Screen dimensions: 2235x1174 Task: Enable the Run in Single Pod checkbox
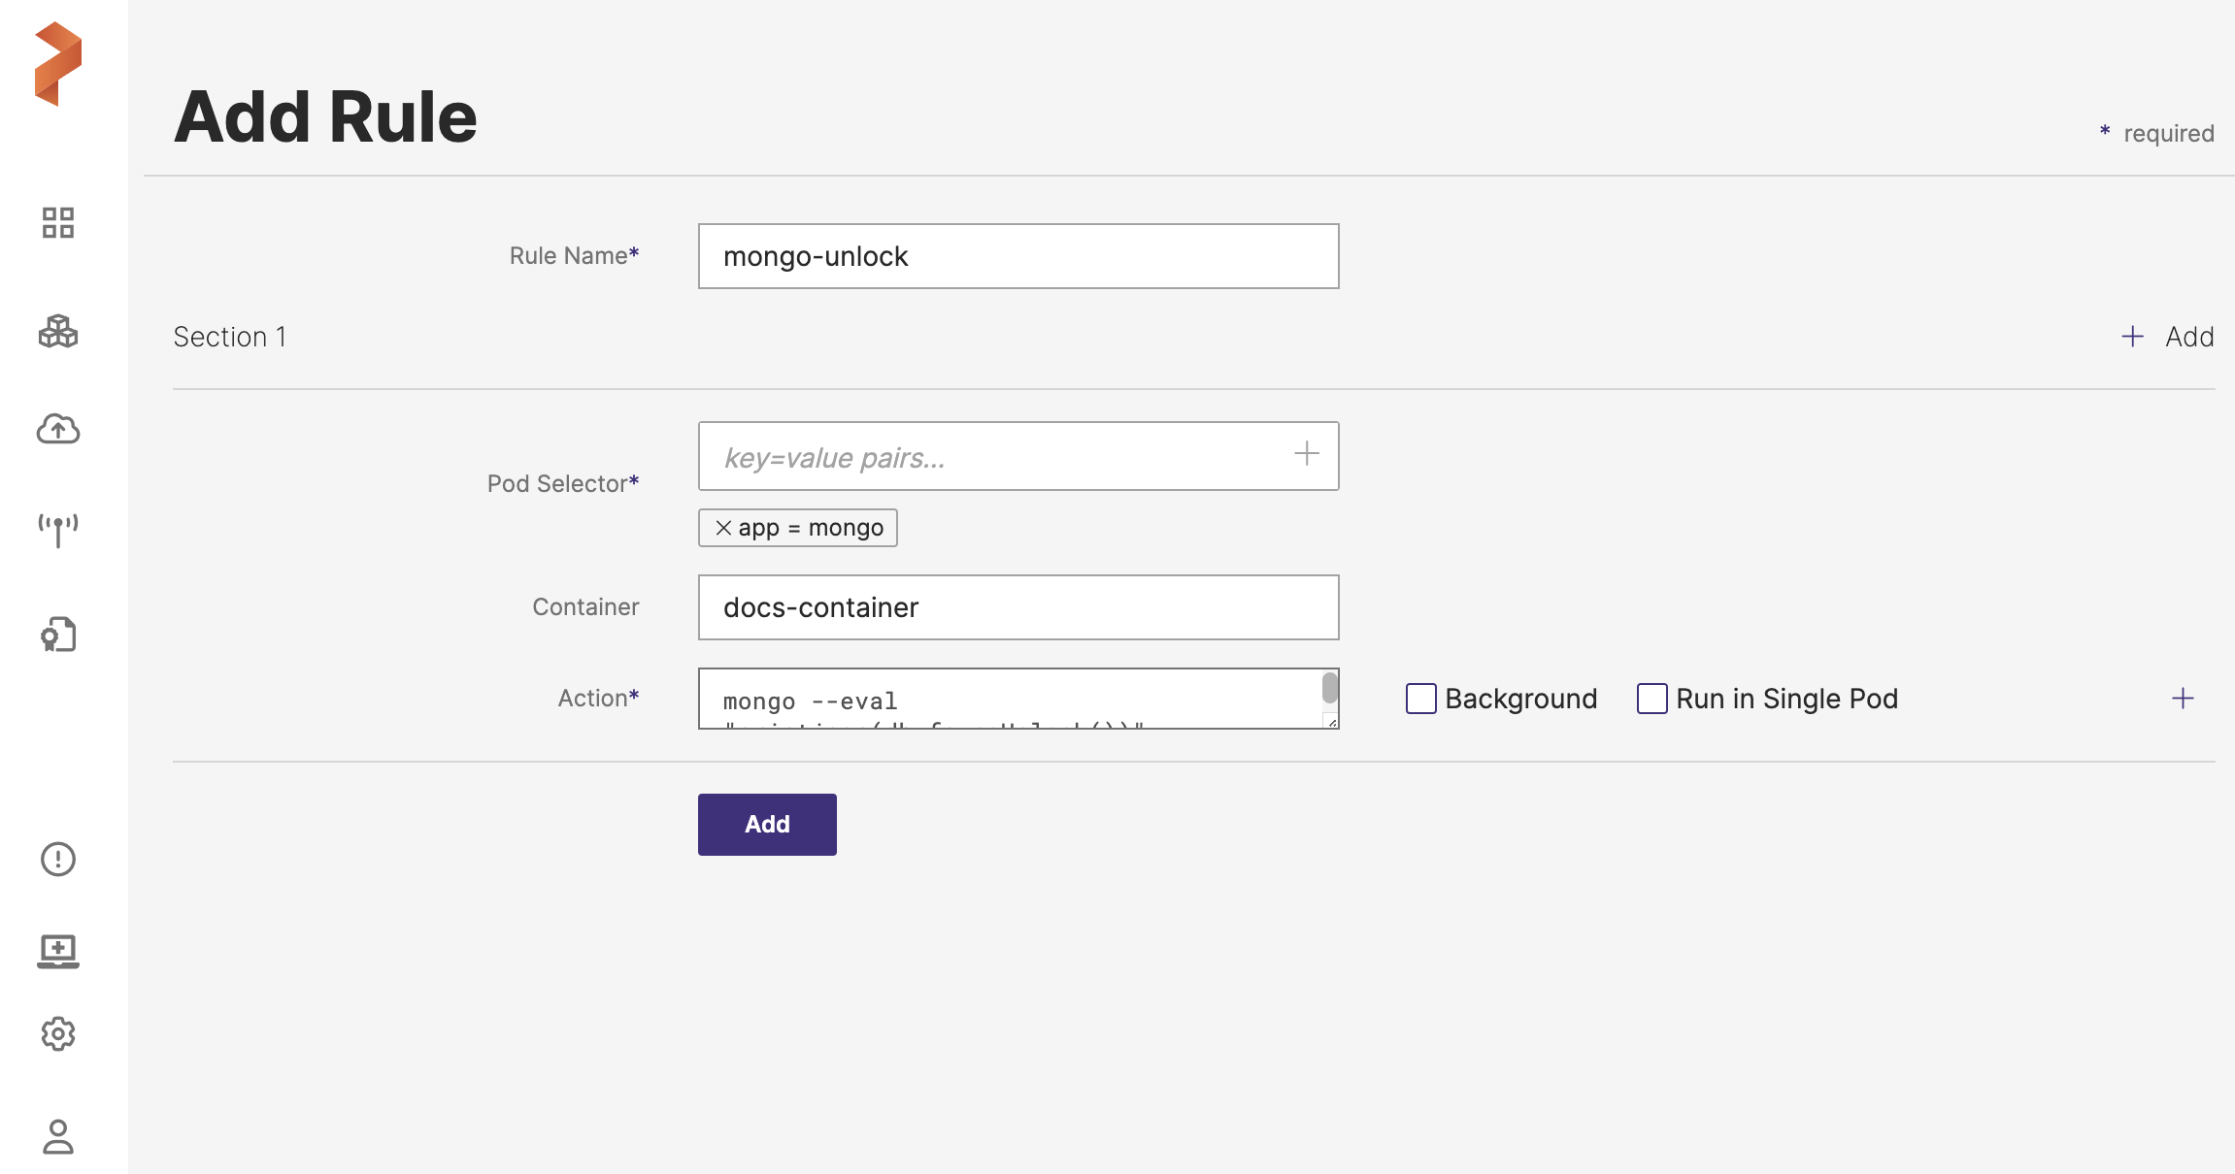[x=1652, y=699]
